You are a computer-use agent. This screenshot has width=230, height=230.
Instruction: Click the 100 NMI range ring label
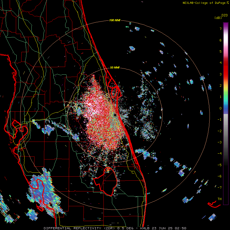point(115,20)
